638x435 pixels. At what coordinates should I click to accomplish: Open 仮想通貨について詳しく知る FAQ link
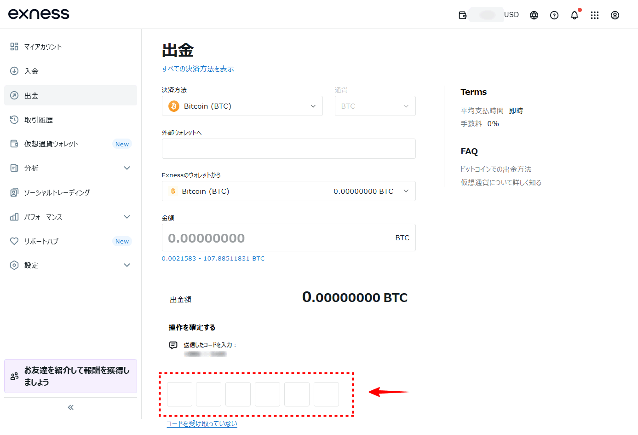(501, 182)
